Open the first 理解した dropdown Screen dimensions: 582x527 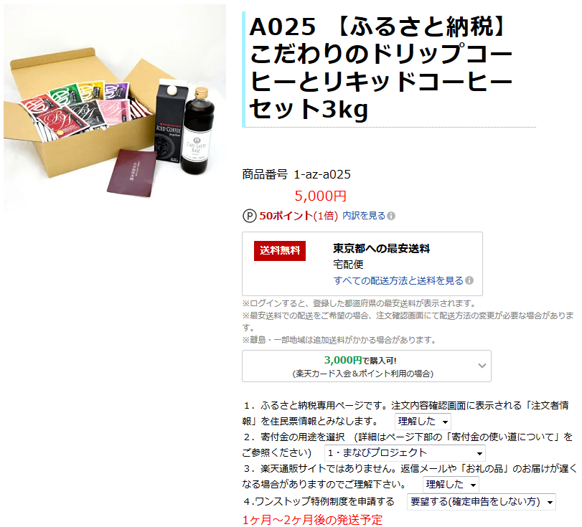pyautogui.click(x=423, y=422)
